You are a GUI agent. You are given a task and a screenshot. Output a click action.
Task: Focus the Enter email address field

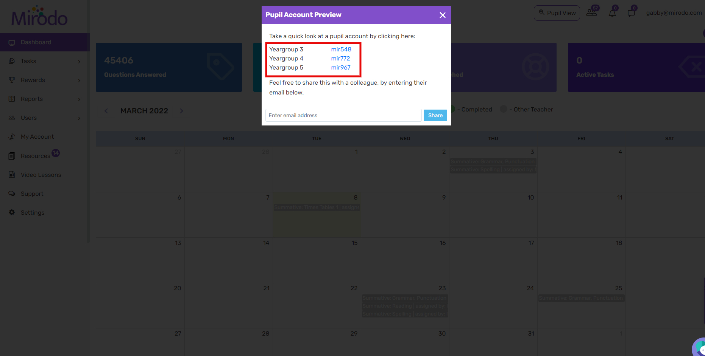[343, 115]
